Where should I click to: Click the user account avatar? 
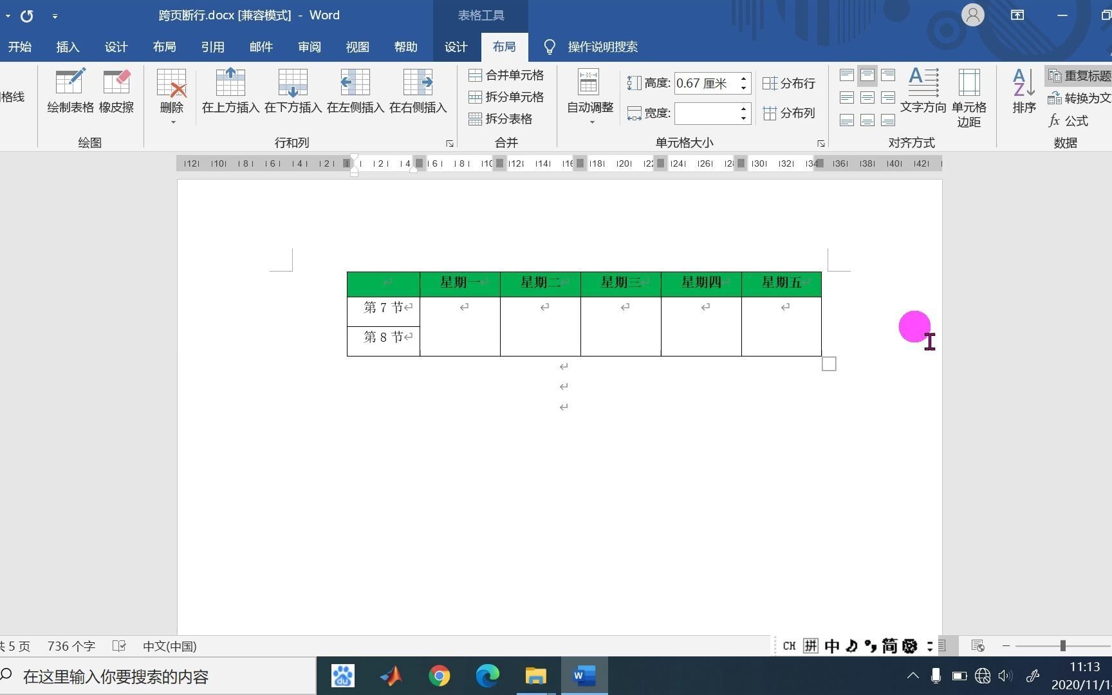click(x=972, y=15)
